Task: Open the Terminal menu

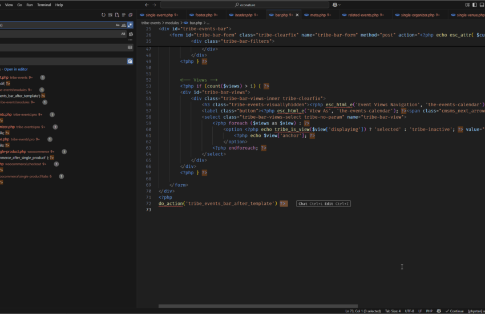Action: [x=44, y=5]
